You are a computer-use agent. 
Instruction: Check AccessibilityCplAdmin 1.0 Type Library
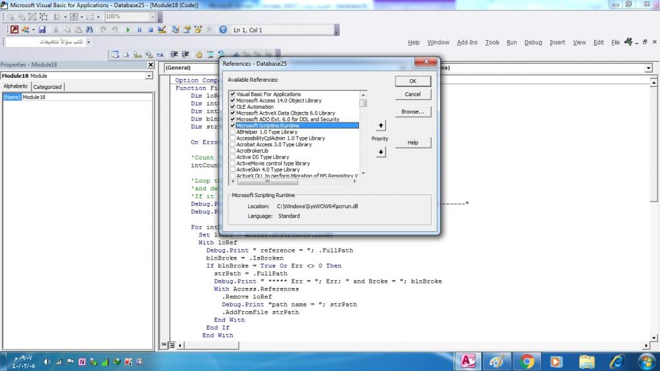click(232, 138)
